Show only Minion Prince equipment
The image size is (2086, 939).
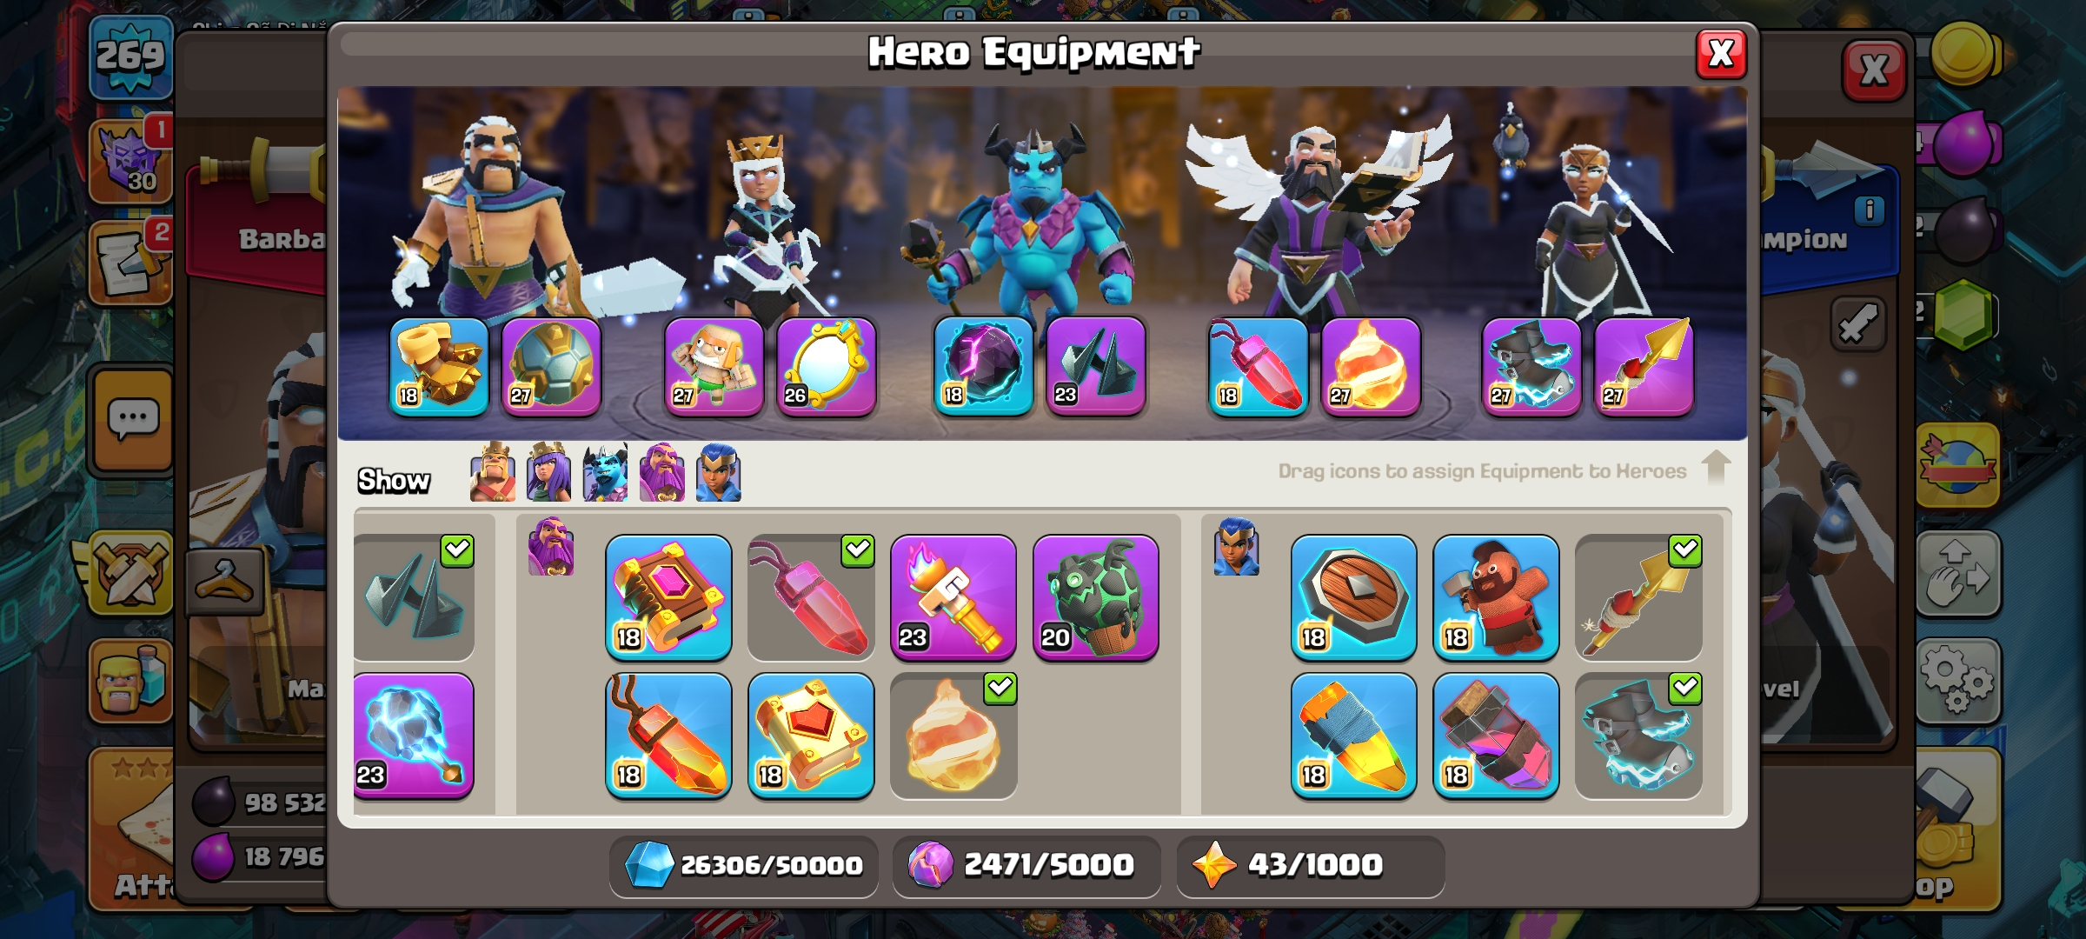[x=606, y=472]
